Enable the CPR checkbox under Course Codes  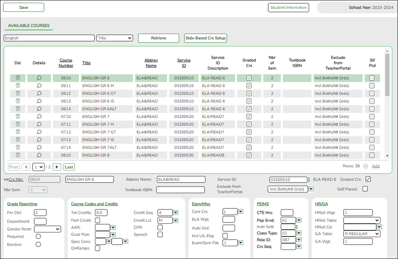pyautogui.click(x=160, y=227)
